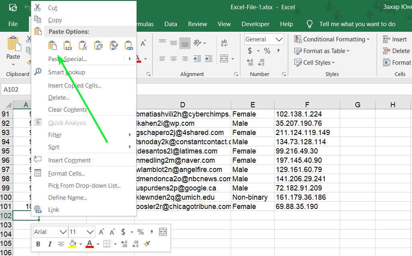412x256 pixels.
Task: Toggle Italic in mini toolbar
Action: pos(50,244)
